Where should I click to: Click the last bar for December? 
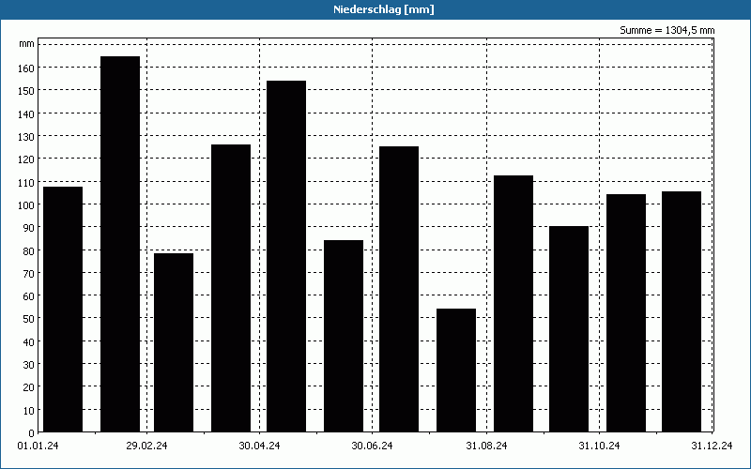(682, 311)
